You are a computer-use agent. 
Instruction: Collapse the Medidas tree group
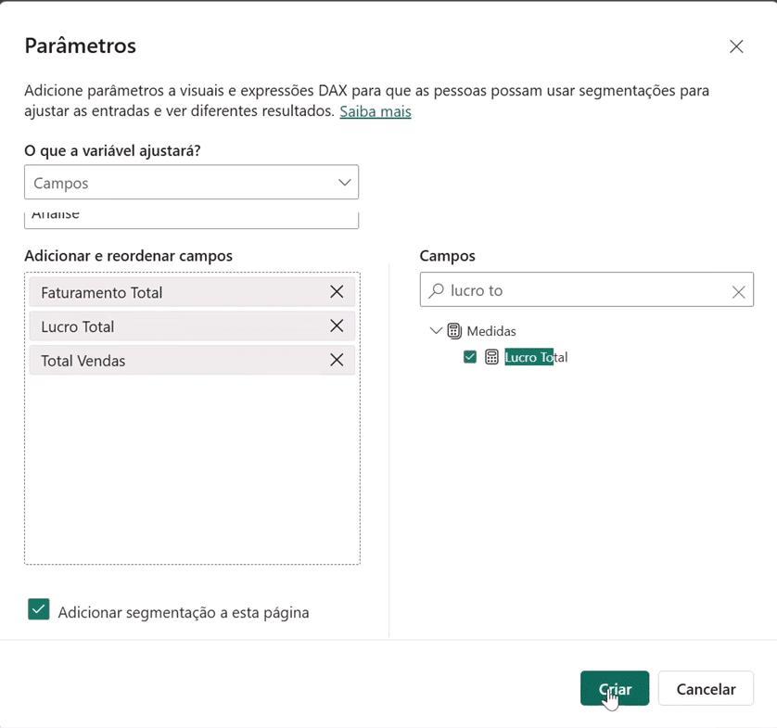pos(436,330)
